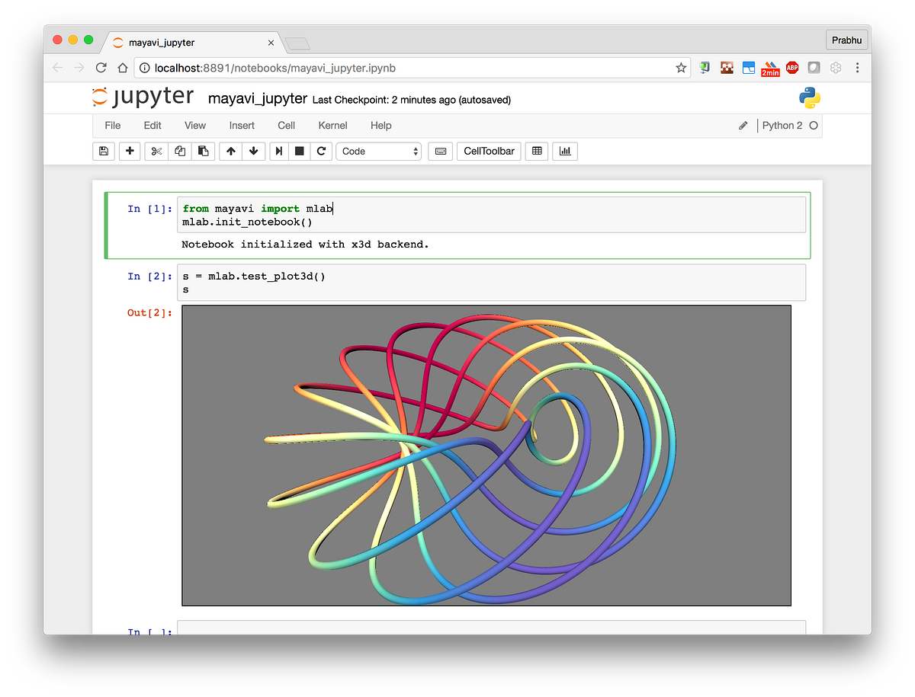915x697 pixels.
Task: Click the move cell down arrow
Action: coord(253,151)
